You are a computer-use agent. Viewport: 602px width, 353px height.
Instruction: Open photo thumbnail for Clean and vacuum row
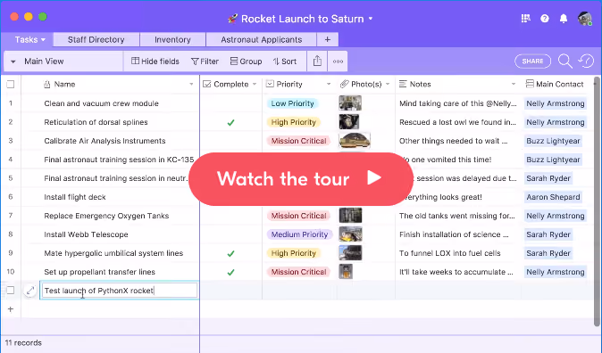pyautogui.click(x=350, y=103)
